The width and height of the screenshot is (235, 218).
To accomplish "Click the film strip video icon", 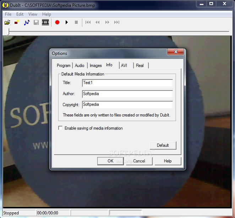I will [x=45, y=22].
